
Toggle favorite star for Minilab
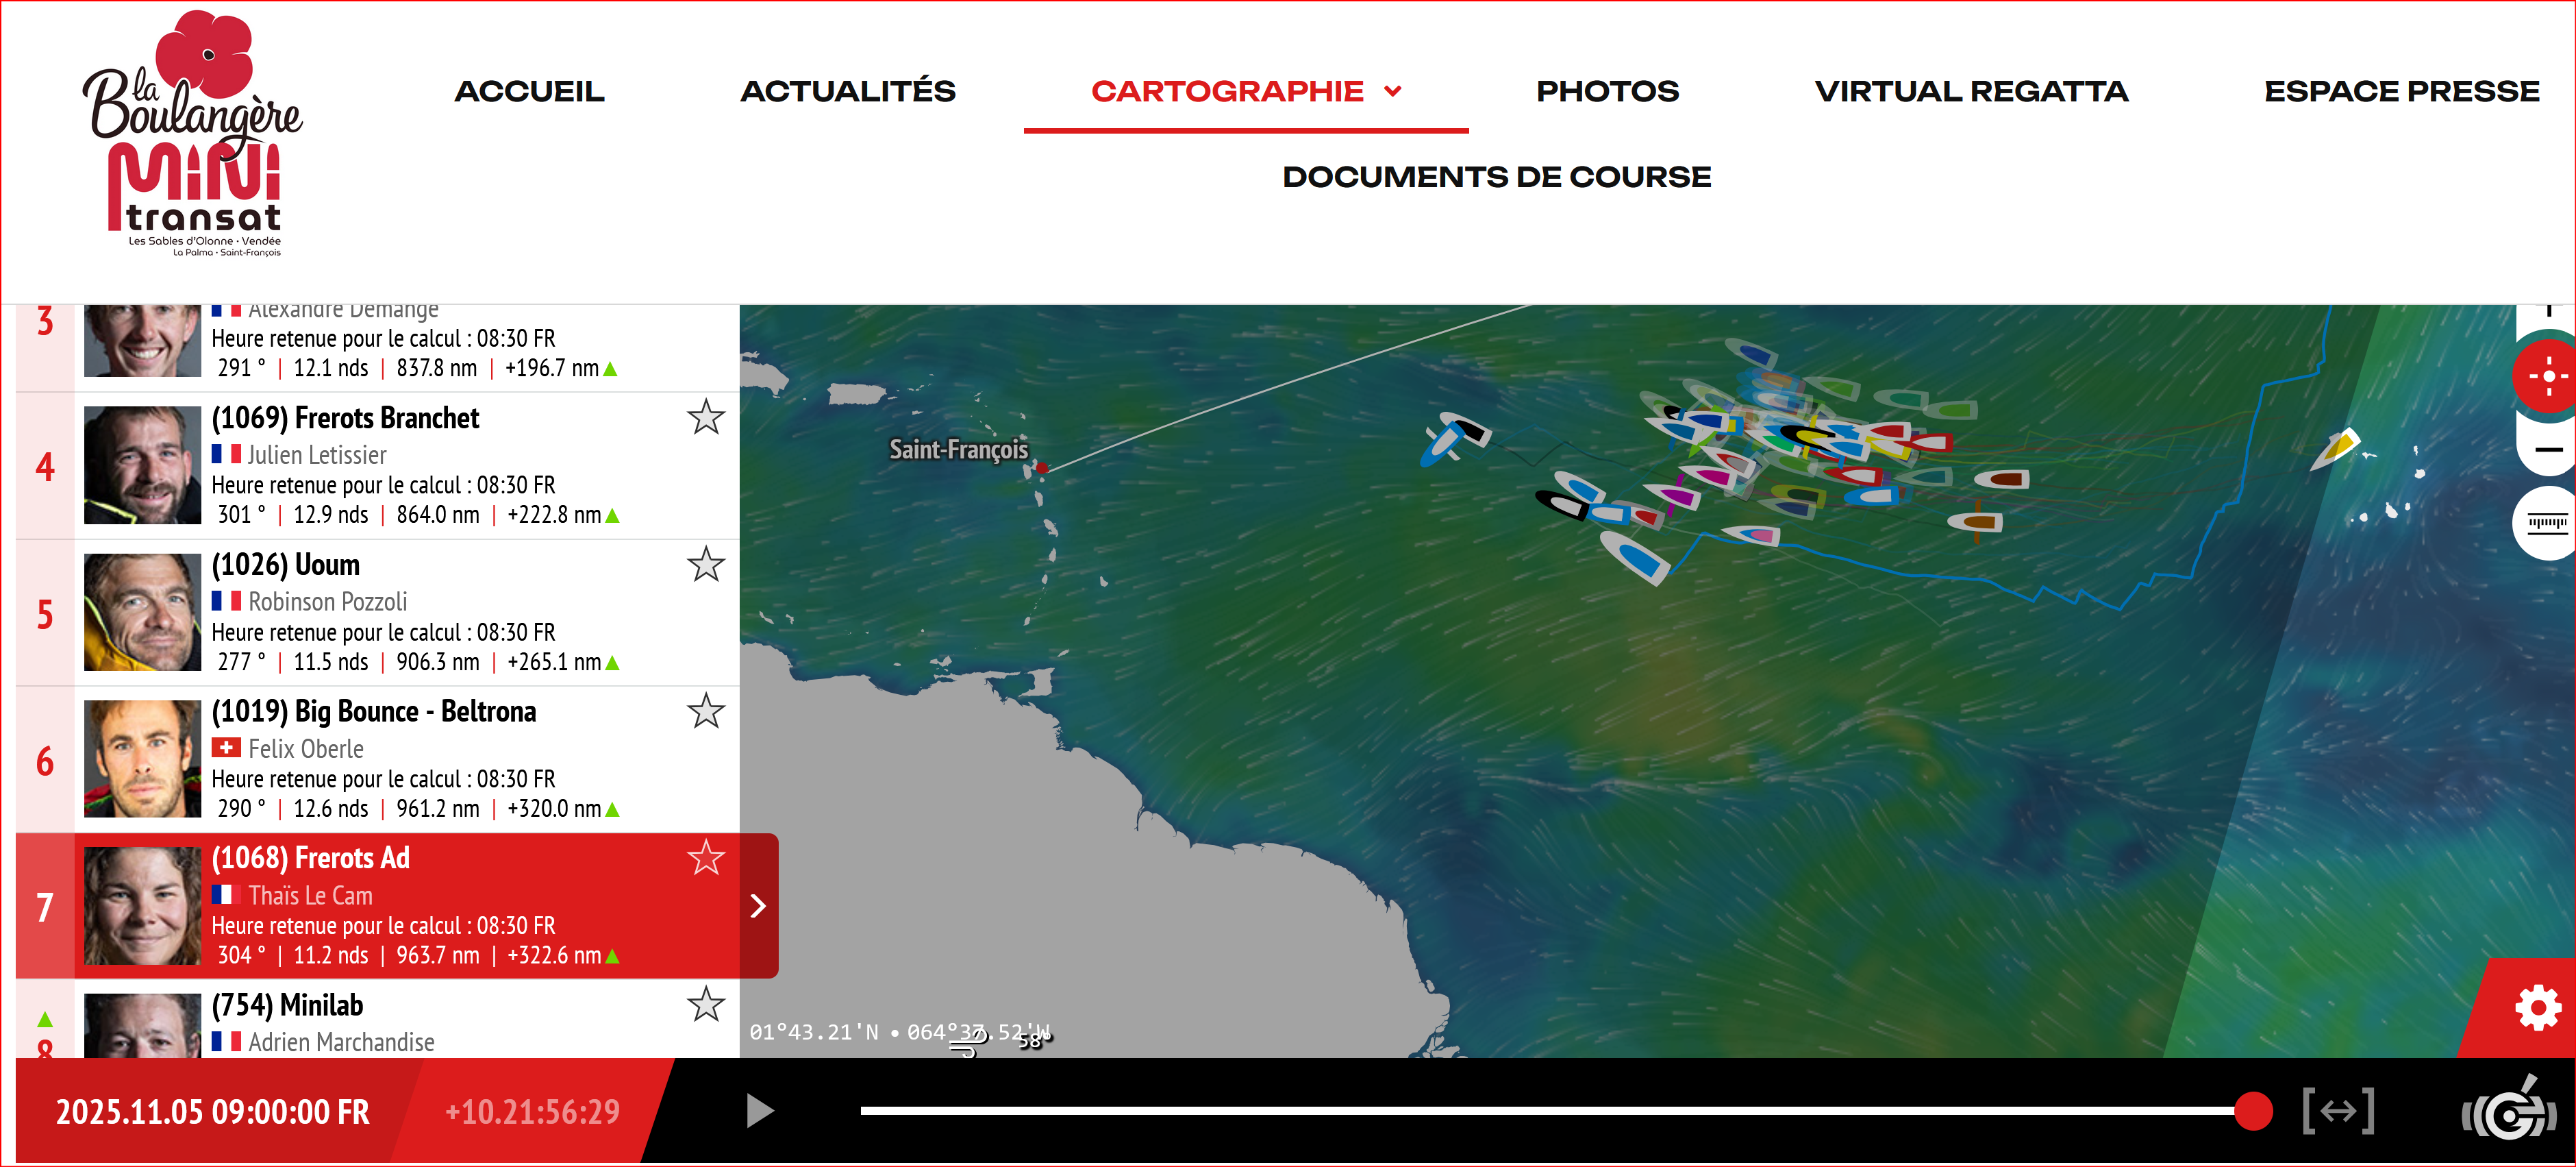tap(705, 1004)
